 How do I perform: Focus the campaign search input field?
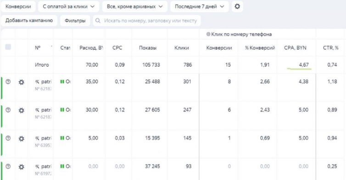(147, 21)
